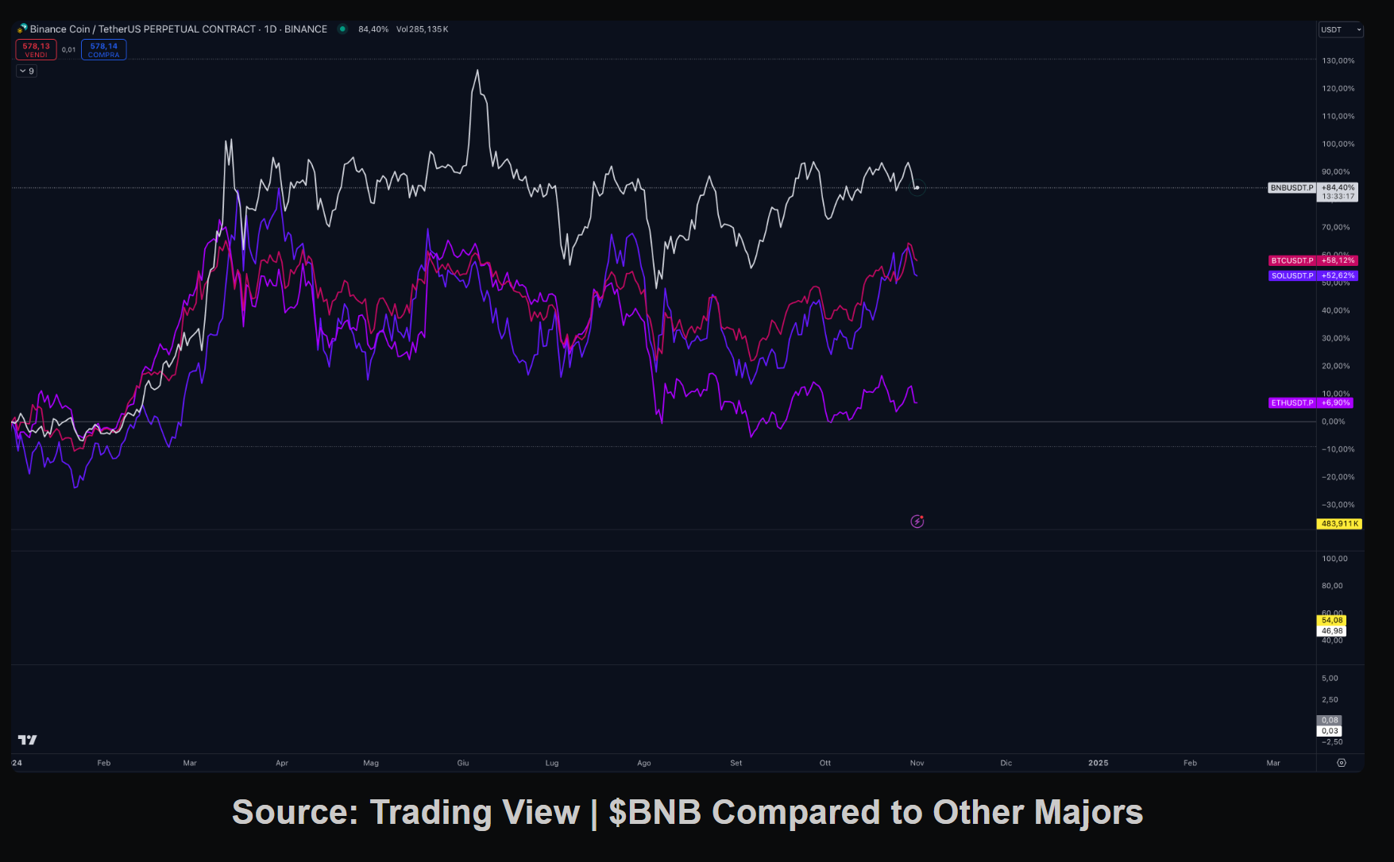Click the 0,01 spread value
Image resolution: width=1394 pixels, height=862 pixels.
[69, 50]
